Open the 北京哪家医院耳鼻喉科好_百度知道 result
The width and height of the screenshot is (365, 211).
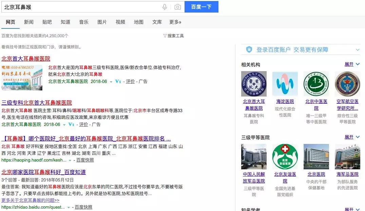pyautogui.click(x=43, y=172)
